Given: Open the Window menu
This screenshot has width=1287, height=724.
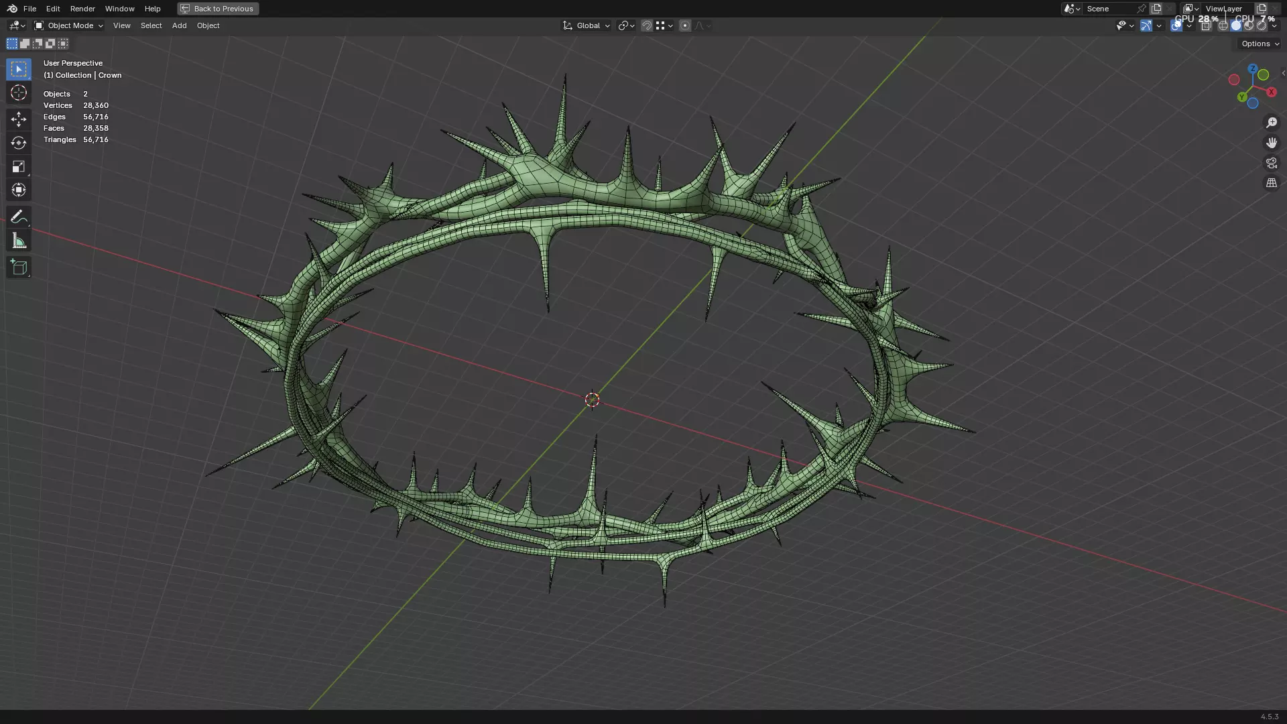Looking at the screenshot, I should (x=119, y=9).
